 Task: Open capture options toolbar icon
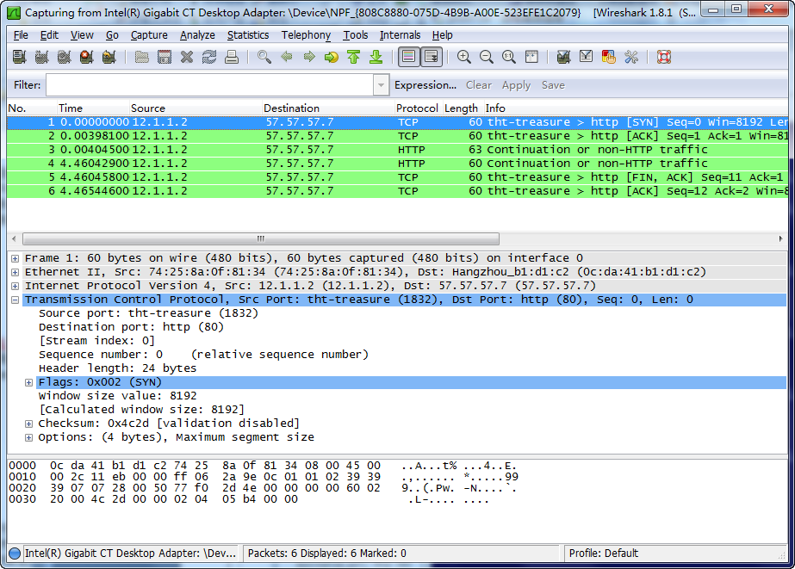41,57
